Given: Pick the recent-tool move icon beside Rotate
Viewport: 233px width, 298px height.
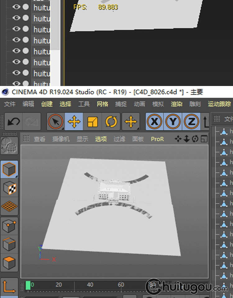Looking at the screenshot, I should [x=131, y=121].
